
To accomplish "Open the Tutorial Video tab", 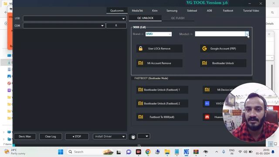I will pos(251,10).
